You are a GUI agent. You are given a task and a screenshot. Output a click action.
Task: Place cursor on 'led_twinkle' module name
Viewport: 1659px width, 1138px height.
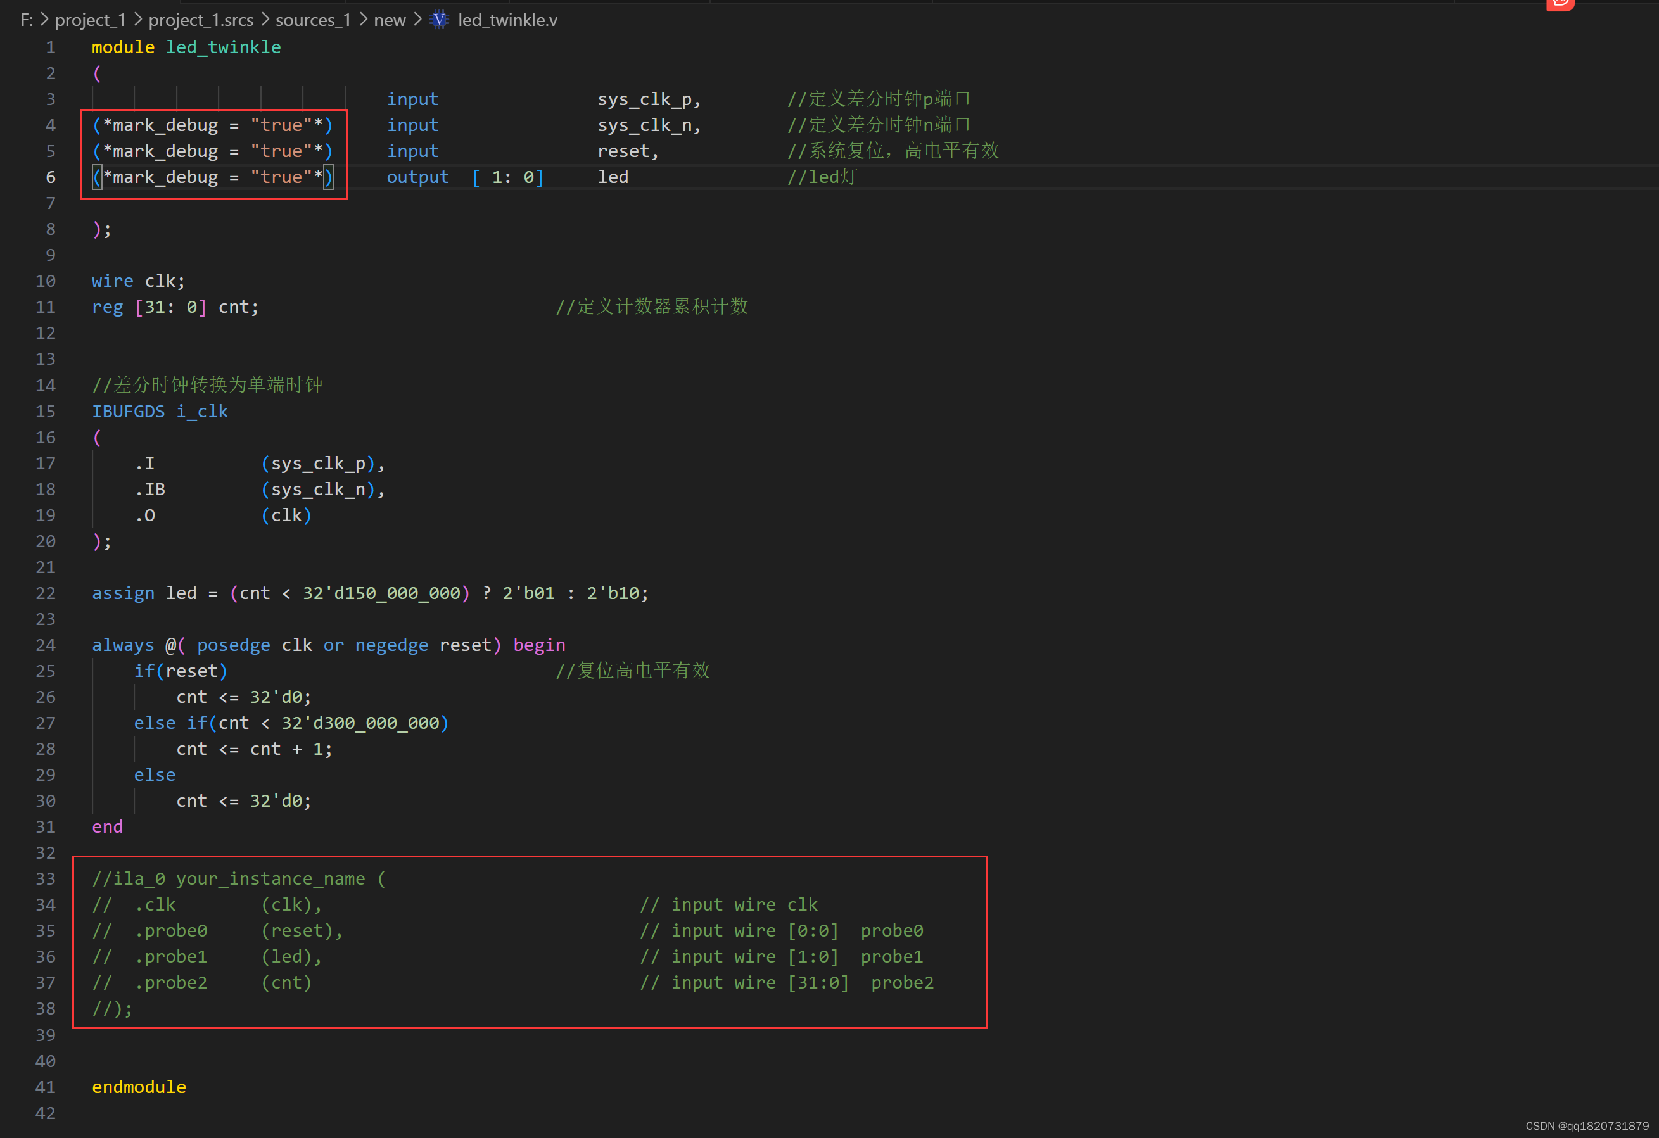click(224, 47)
